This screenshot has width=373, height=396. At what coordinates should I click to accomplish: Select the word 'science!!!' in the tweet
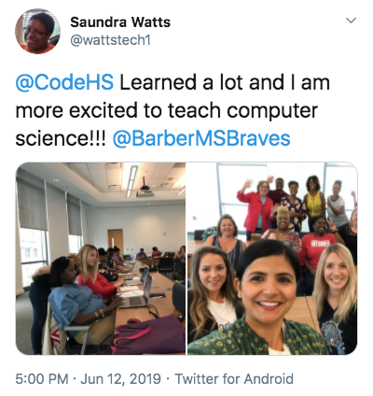[61, 138]
